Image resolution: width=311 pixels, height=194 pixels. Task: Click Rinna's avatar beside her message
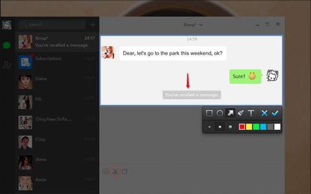point(108,53)
